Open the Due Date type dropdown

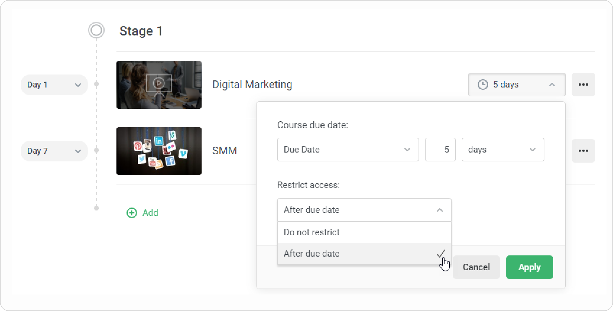(348, 150)
